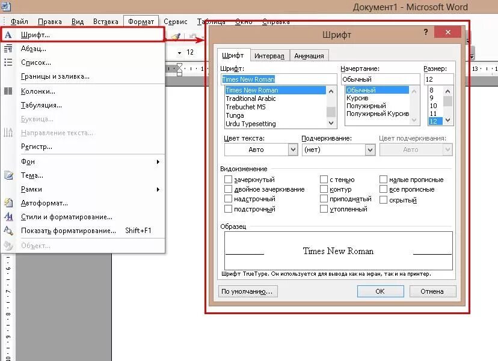The height and width of the screenshot is (361, 498).
Task: Click the ОК button
Action: coord(380,291)
